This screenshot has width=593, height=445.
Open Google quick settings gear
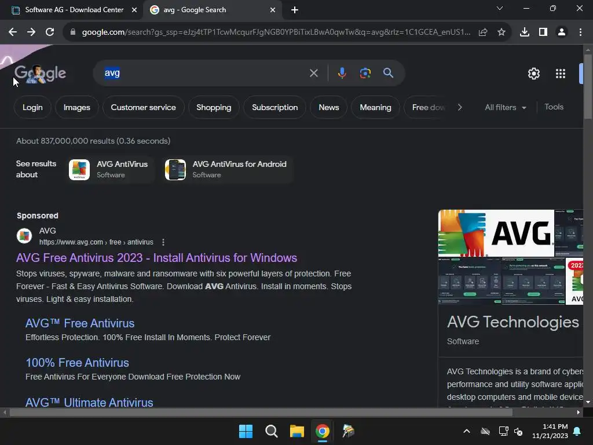(x=533, y=74)
